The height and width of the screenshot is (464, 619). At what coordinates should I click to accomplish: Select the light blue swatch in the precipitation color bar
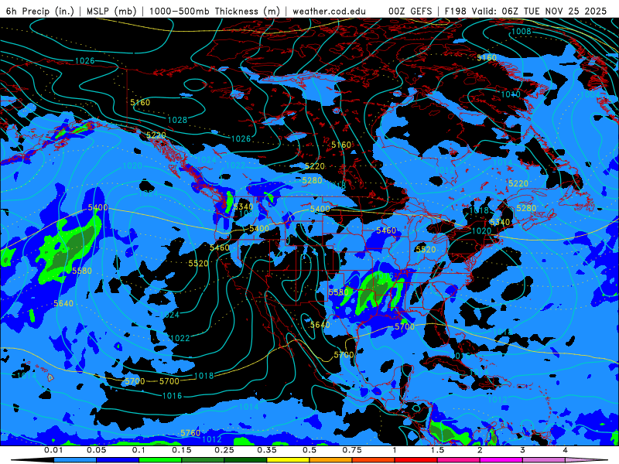pyautogui.click(x=74, y=460)
